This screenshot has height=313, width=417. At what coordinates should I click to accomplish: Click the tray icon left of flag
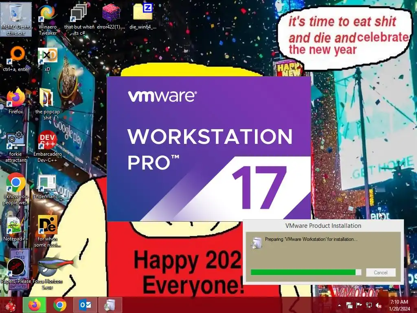[349, 305]
